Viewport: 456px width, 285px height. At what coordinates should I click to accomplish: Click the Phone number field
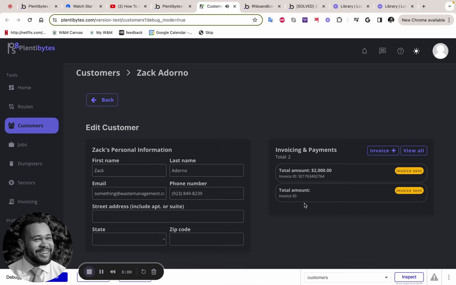tap(207, 193)
